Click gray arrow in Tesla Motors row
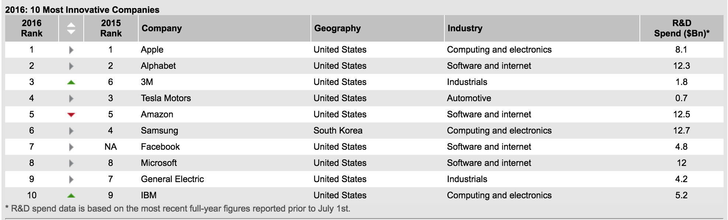Viewport: 728px width, 220px height. tap(71, 99)
